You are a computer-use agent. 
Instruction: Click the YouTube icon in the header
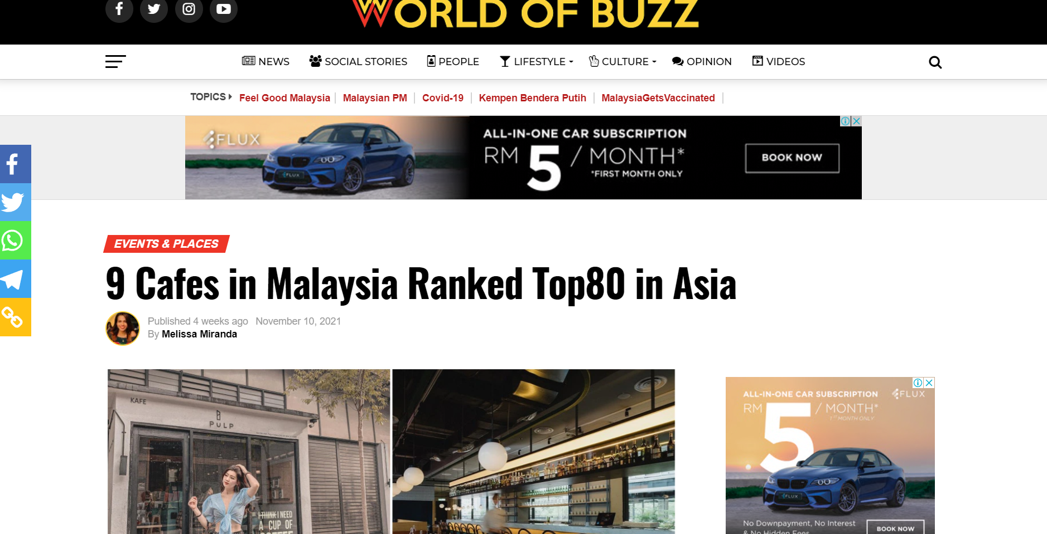click(x=223, y=9)
